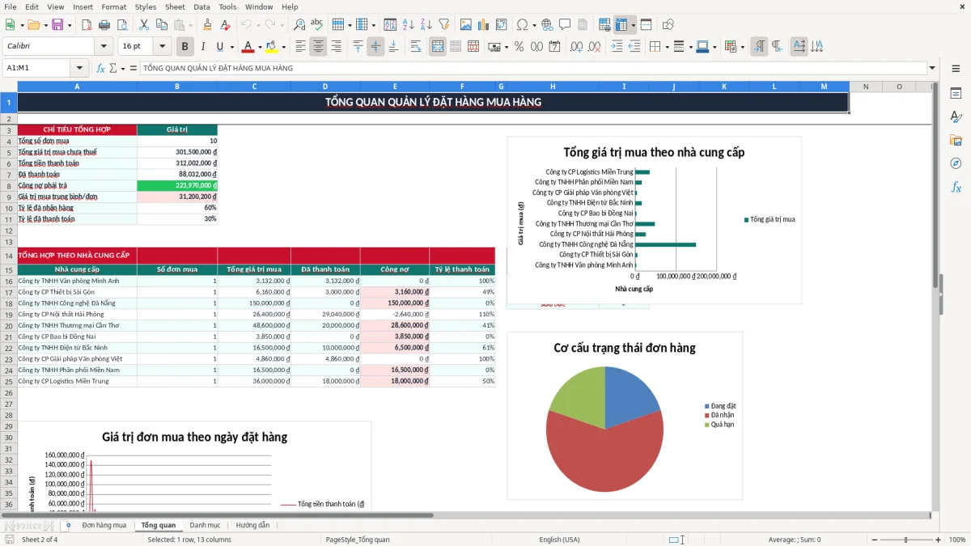Add decimal place icon
This screenshot has height=546, width=971.
pyautogui.click(x=577, y=46)
